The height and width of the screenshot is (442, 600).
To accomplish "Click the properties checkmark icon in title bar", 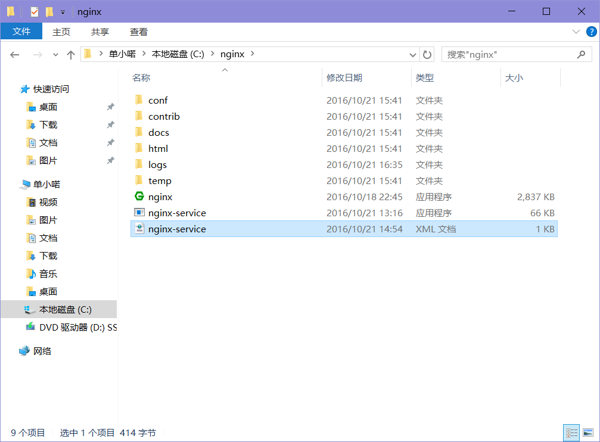I will (x=35, y=12).
